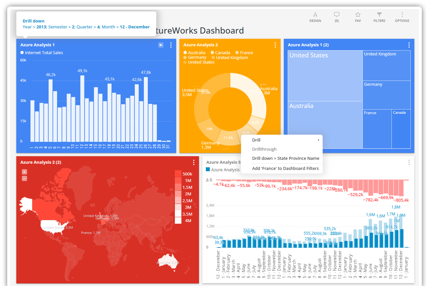This screenshot has width=429, height=286.
Task: Open the Azure Analysis 2 donut widget menu dots
Action: tap(275, 45)
